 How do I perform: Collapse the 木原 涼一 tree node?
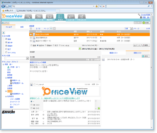coord(3,65)
